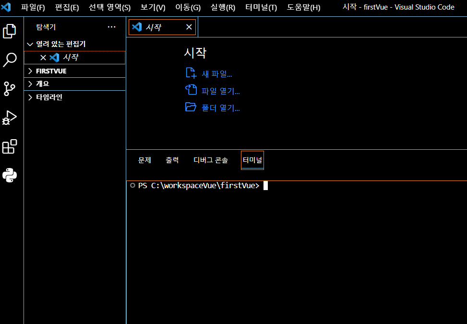
Task: Click the 새 파일 new file icon
Action: (x=191, y=73)
